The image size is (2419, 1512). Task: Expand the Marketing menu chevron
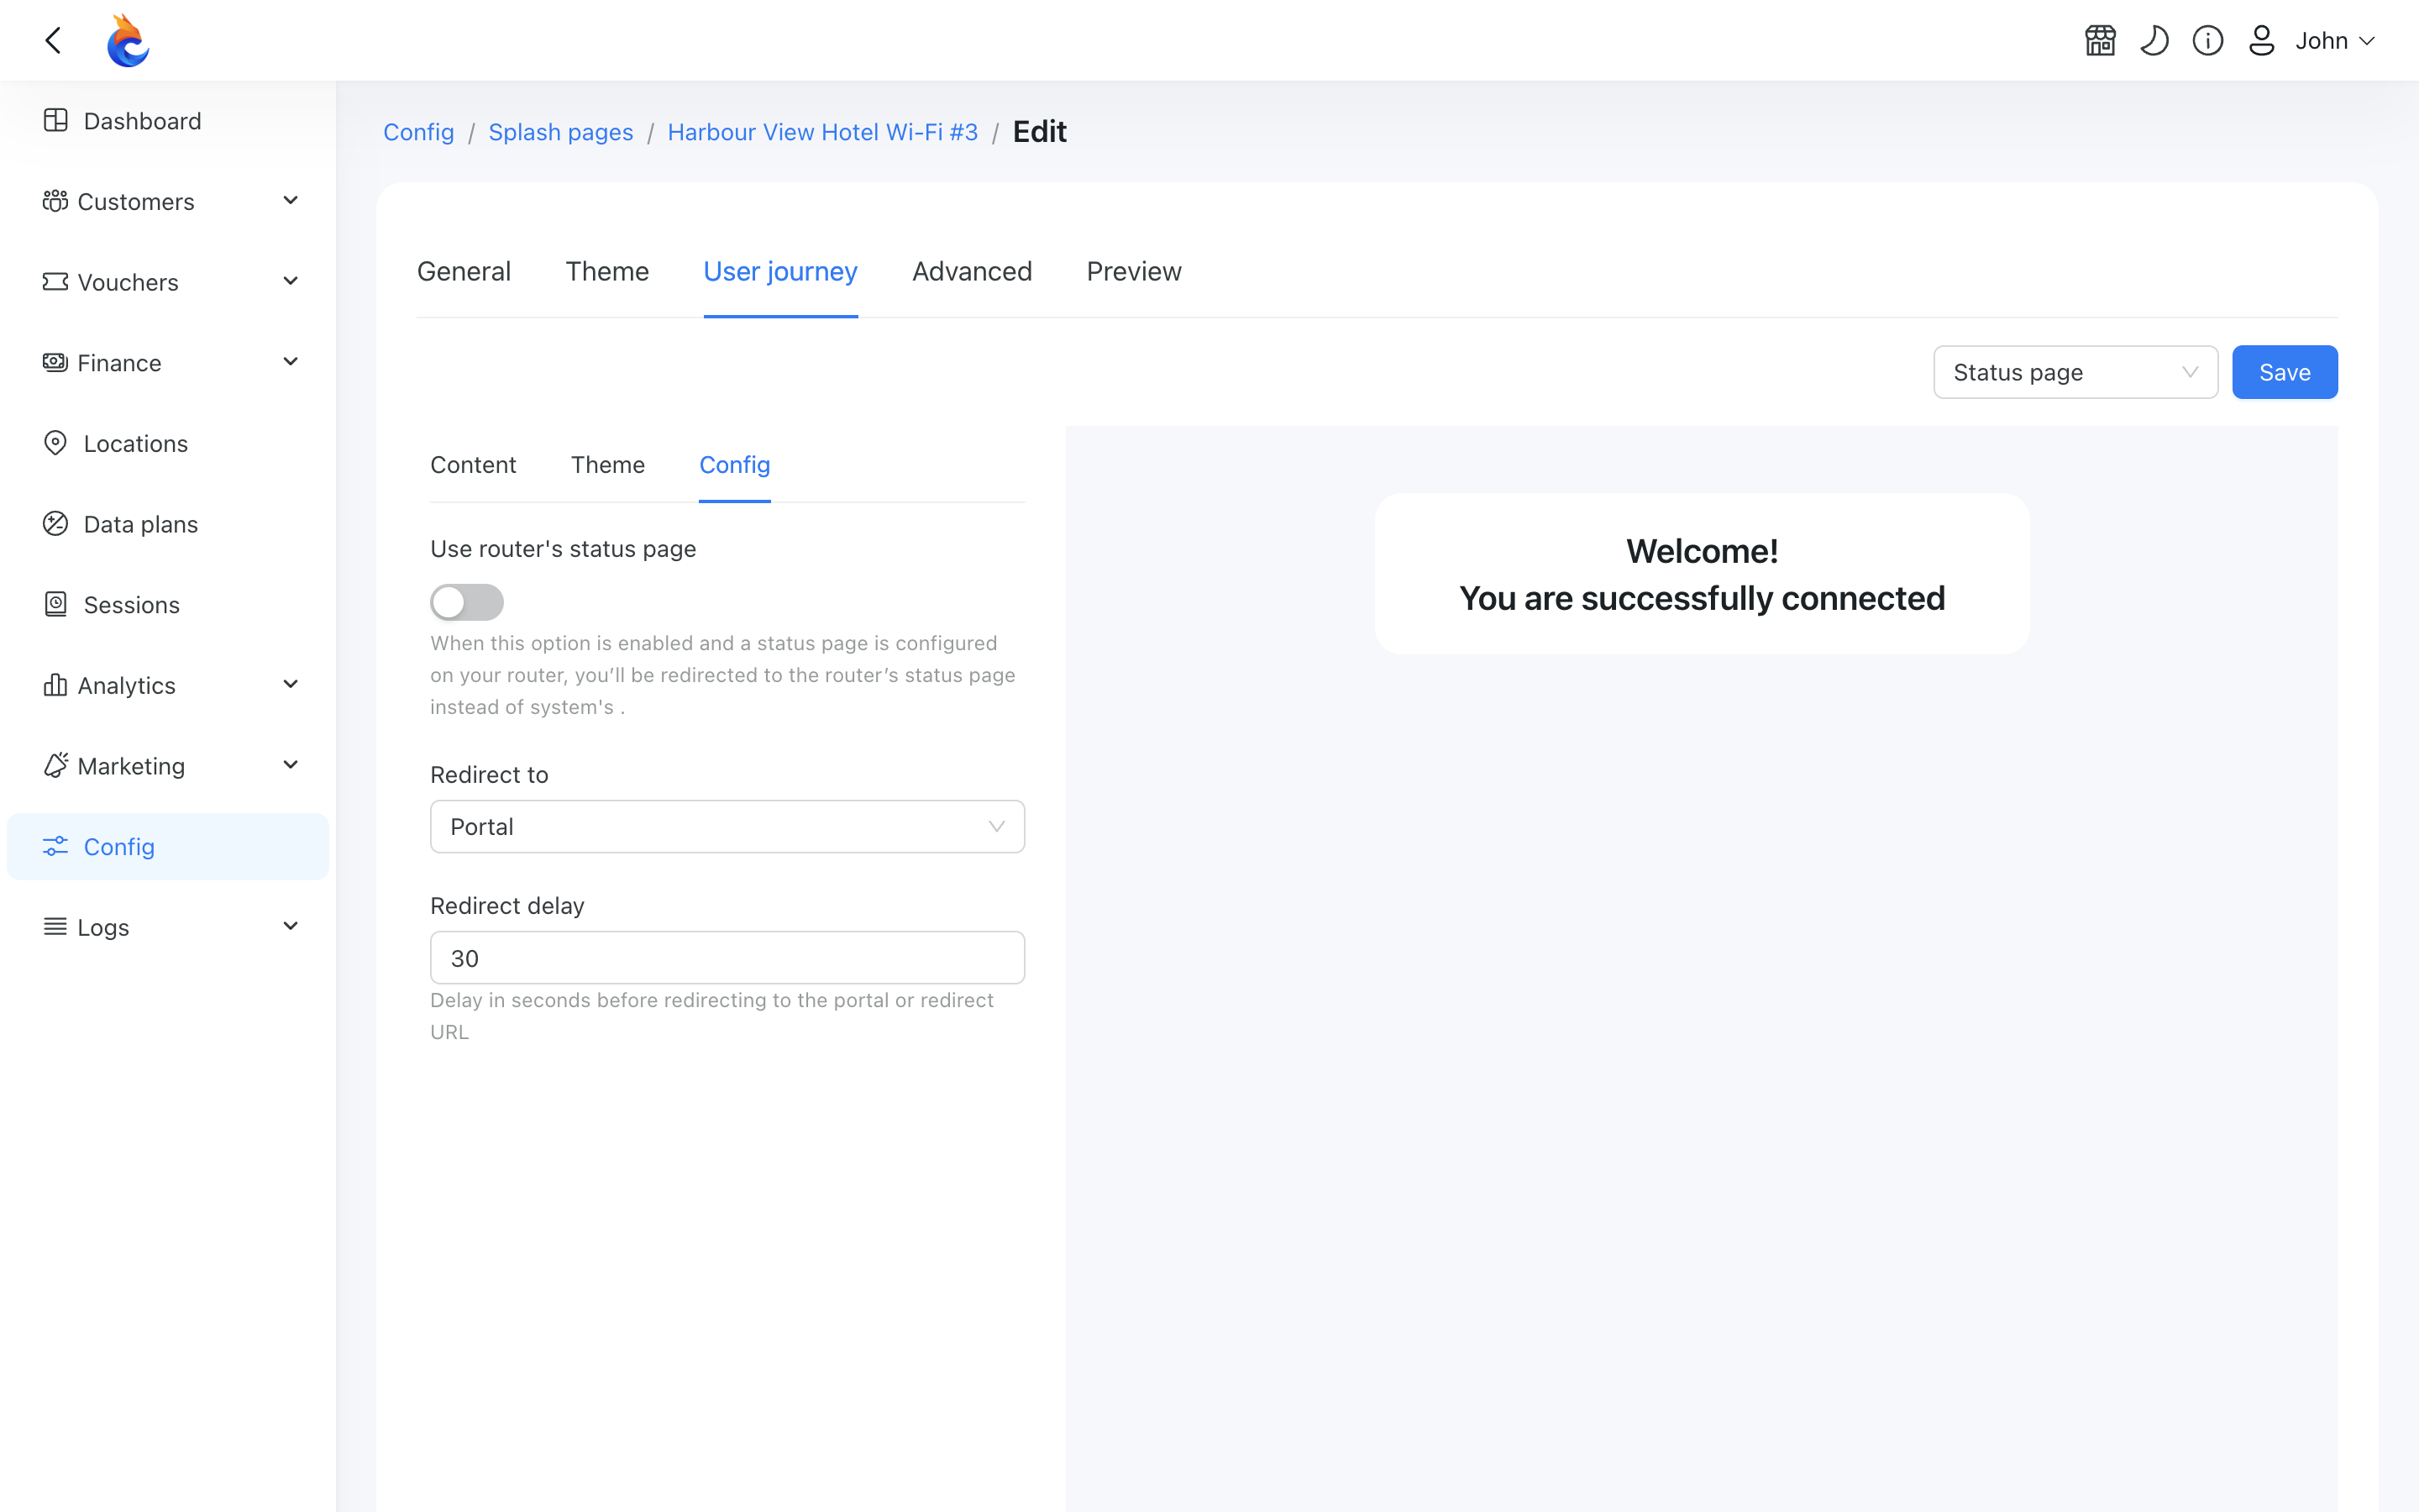[x=291, y=765]
